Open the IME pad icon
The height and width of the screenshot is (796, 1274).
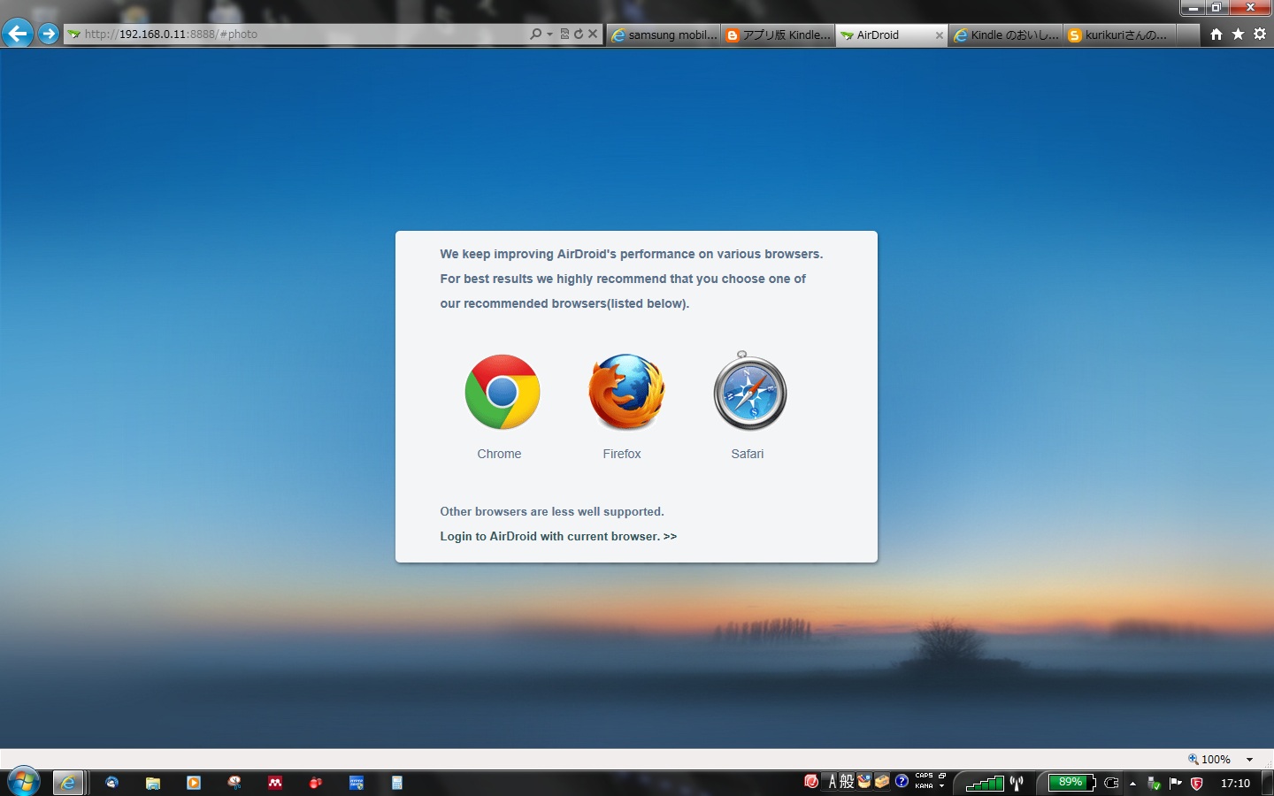864,781
